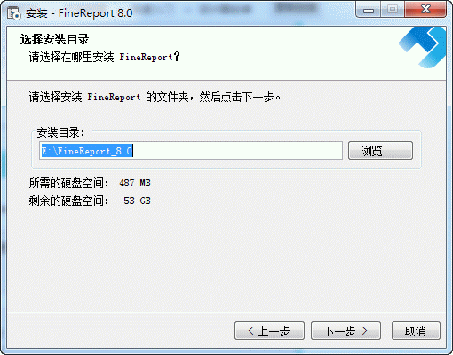
Task: Click the disabled maximize window button
Action: tap(393, 10)
